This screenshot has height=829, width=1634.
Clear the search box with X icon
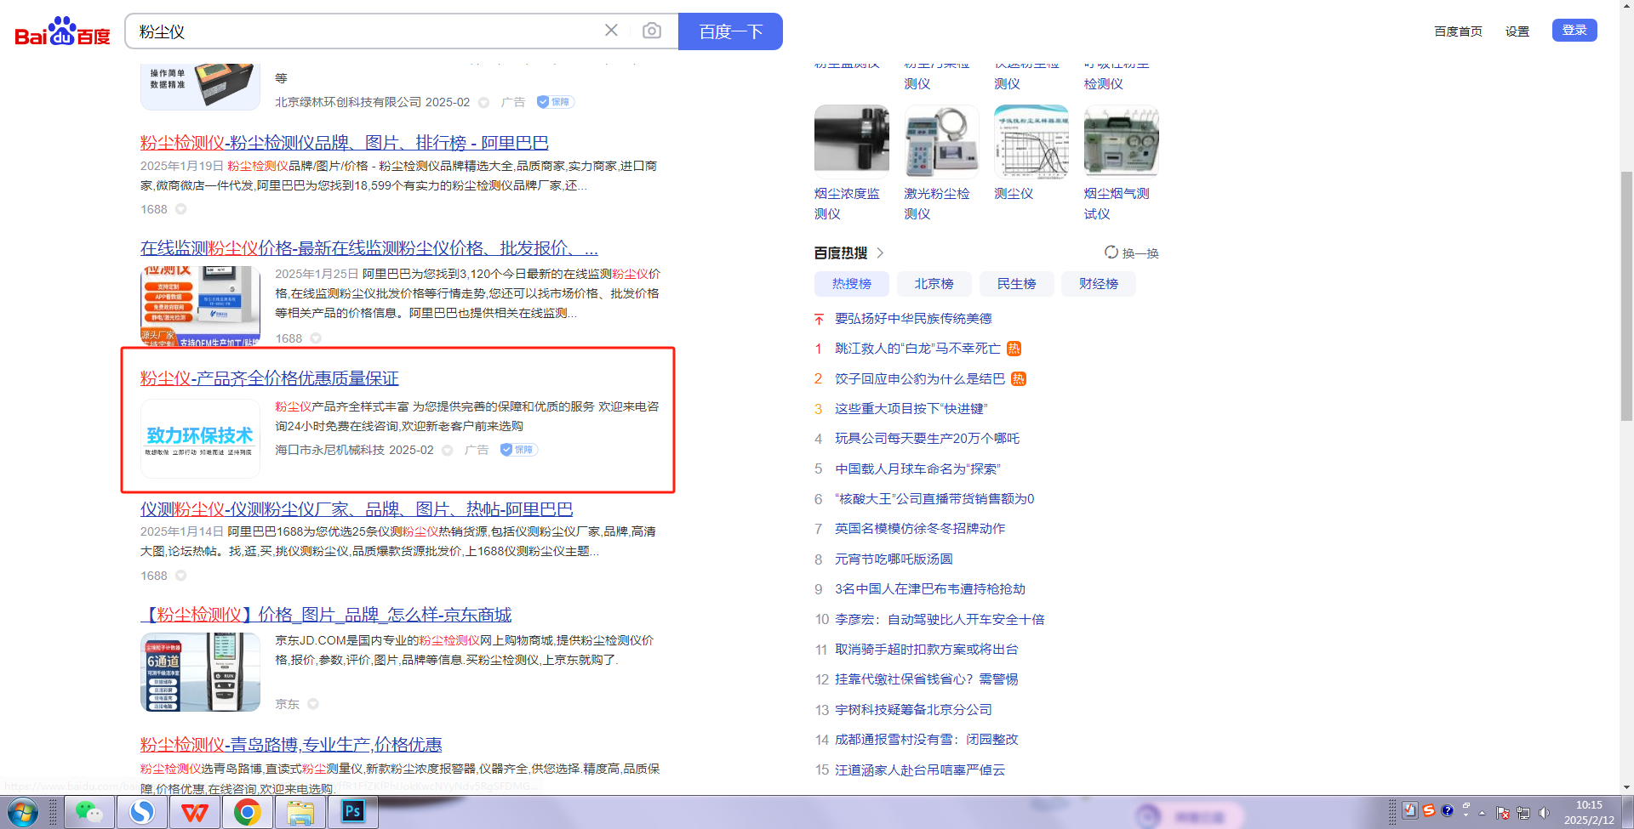[x=611, y=31]
